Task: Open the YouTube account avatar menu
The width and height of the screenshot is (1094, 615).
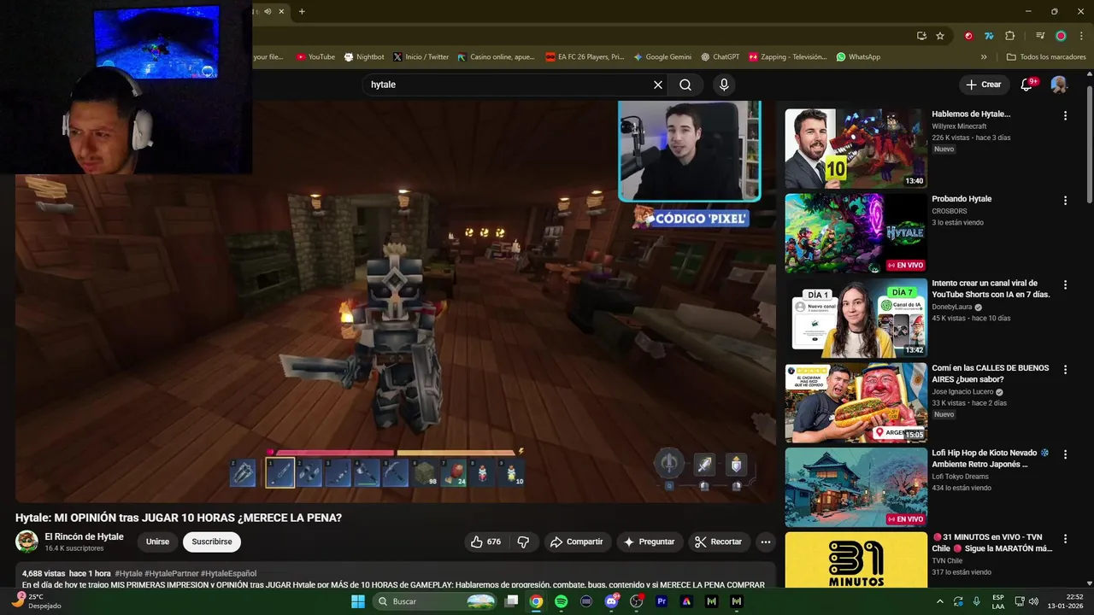Action: 1059,85
